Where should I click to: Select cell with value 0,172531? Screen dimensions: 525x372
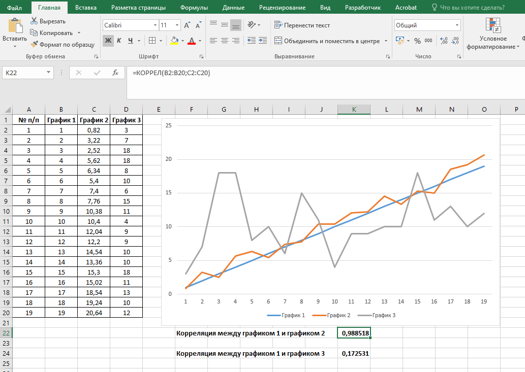point(354,353)
